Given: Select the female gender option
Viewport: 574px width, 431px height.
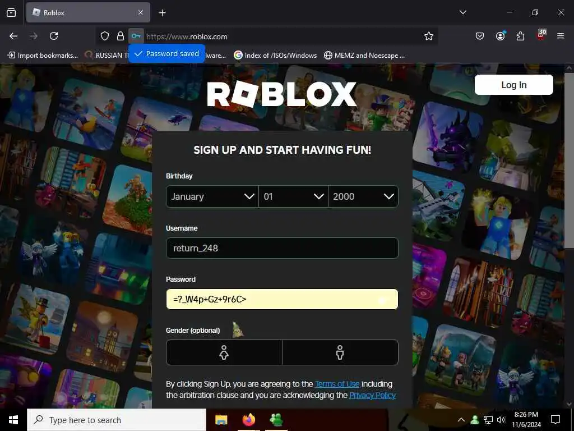Looking at the screenshot, I should point(224,352).
